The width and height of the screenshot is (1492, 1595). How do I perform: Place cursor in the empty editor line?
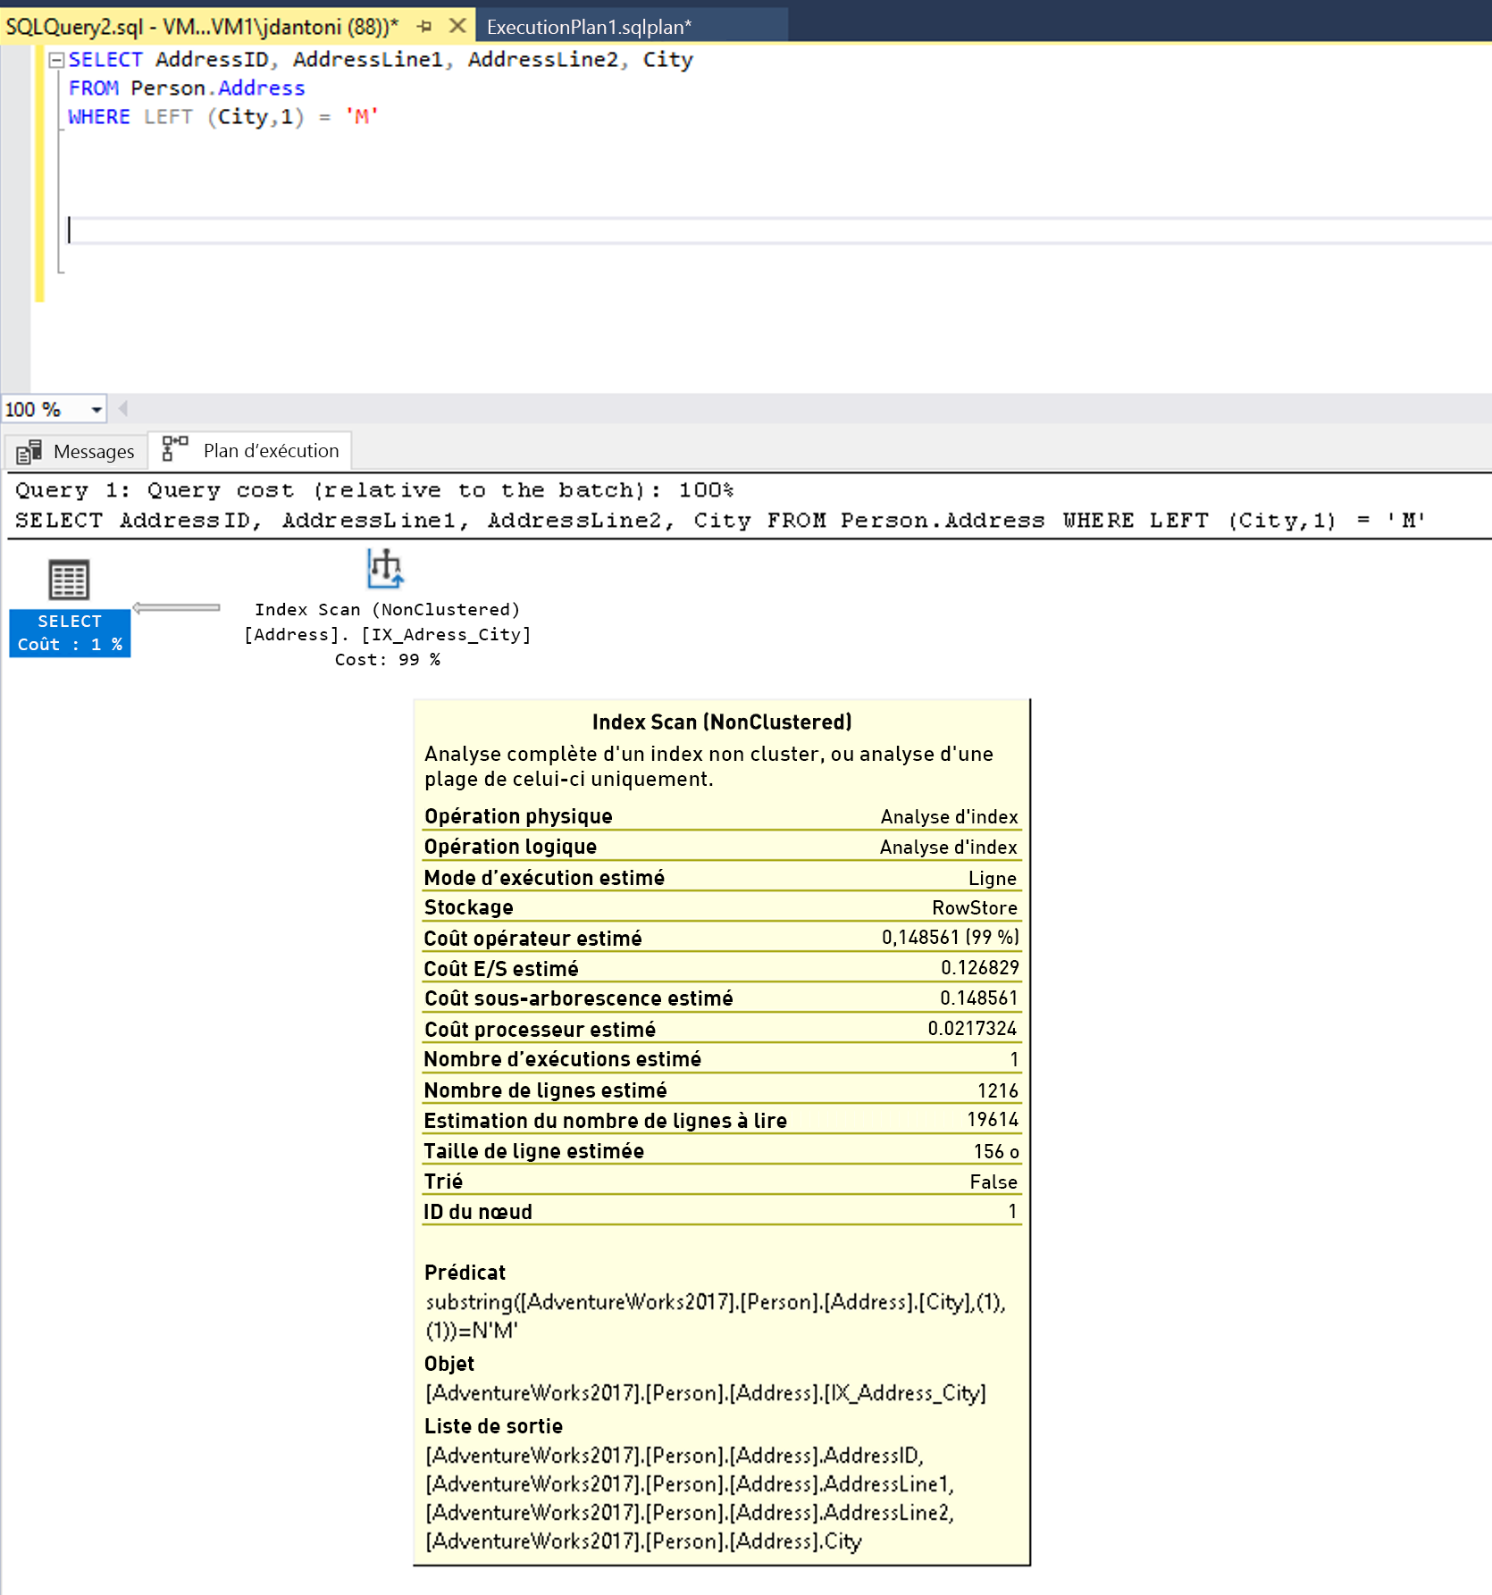pos(777,230)
